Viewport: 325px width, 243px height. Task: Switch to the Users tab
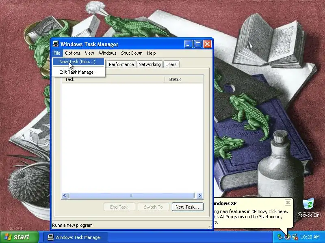point(171,64)
